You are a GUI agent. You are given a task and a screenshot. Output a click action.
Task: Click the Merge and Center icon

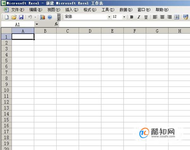point(177,17)
